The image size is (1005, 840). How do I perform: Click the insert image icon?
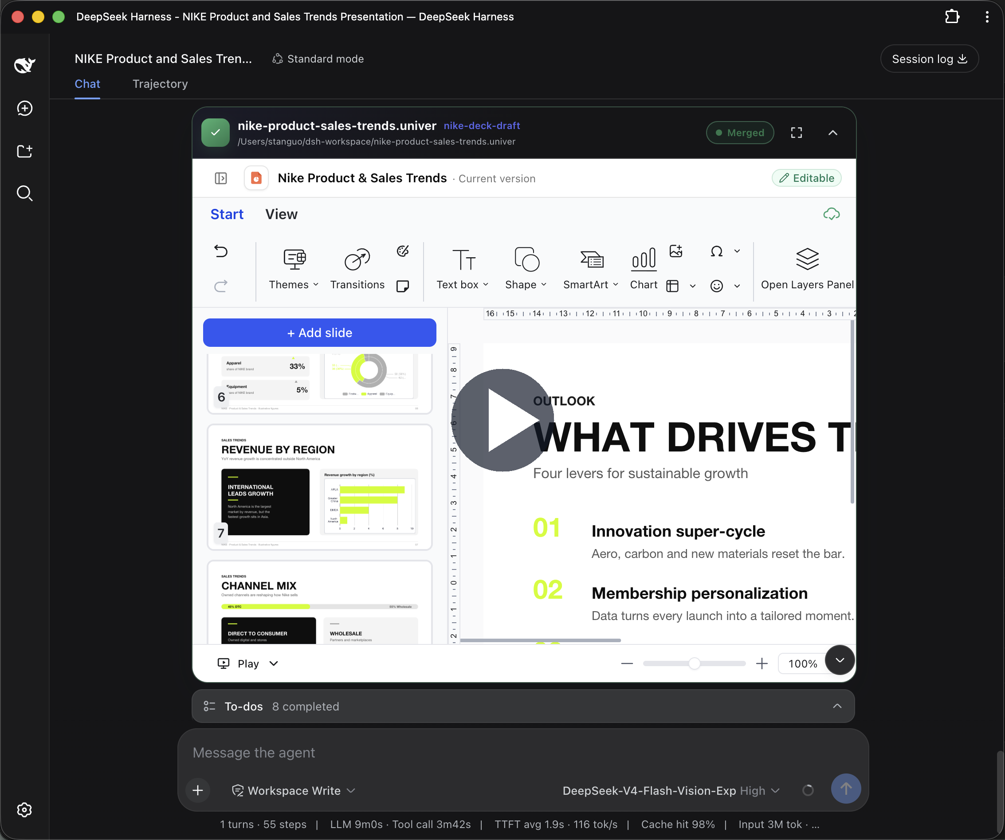pos(676,251)
